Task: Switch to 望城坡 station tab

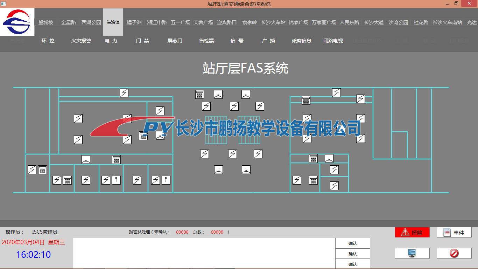Action: pyautogui.click(x=46, y=22)
